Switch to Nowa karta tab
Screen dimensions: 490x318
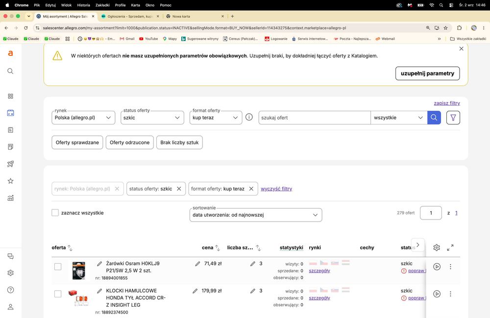pos(195,16)
